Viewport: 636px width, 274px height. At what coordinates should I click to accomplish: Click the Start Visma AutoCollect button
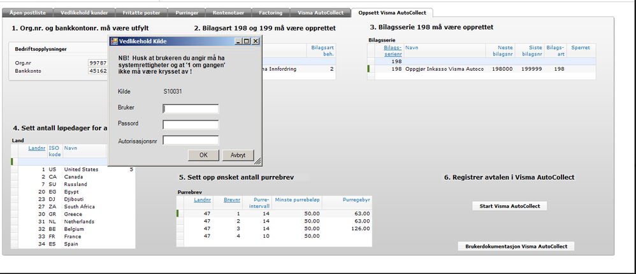coord(510,206)
